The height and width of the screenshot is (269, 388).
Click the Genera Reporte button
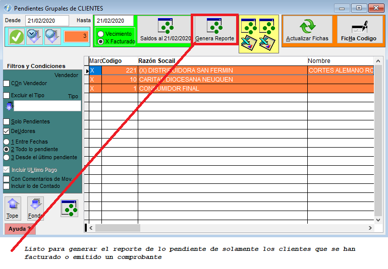pyautogui.click(x=214, y=30)
